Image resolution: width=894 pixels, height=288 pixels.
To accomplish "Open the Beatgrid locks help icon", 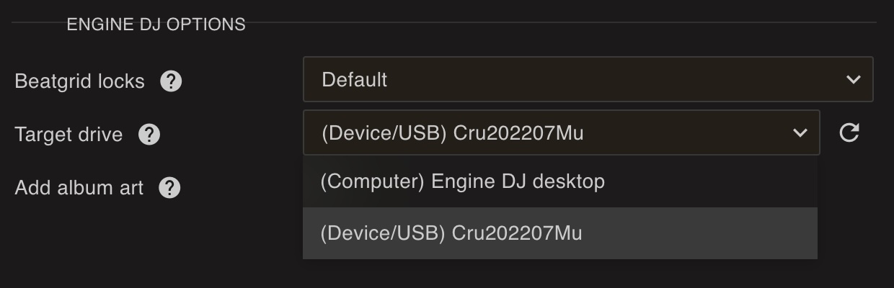I will [171, 81].
